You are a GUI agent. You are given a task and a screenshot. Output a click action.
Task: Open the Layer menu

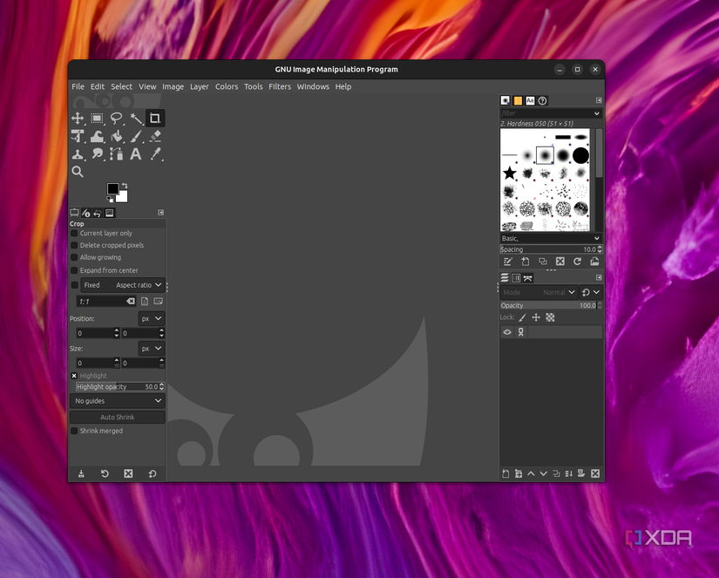(x=199, y=86)
